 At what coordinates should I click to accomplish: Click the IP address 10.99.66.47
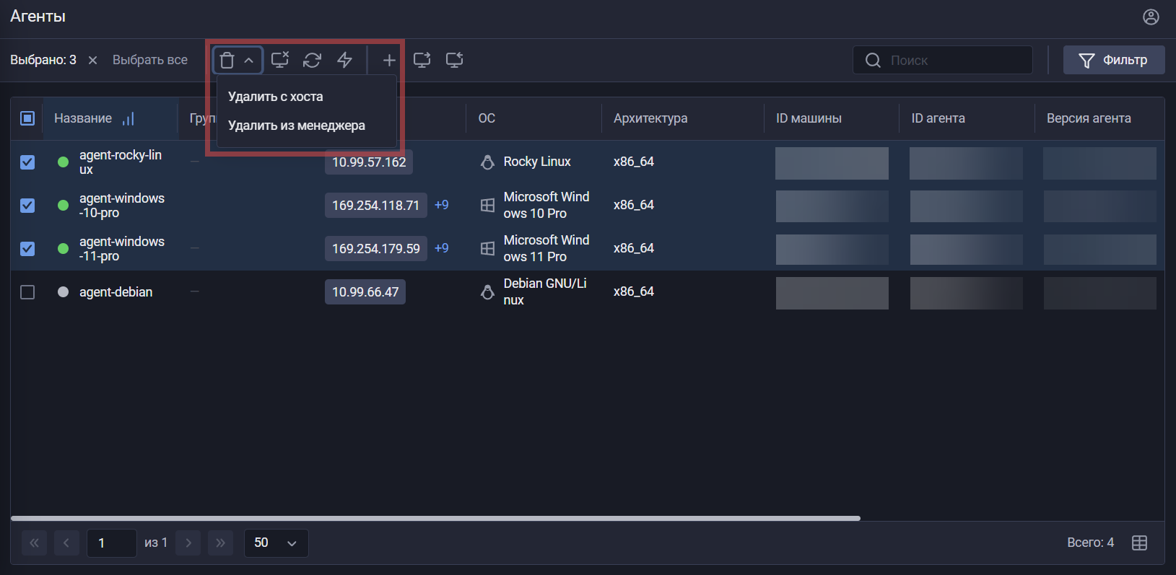(x=365, y=292)
